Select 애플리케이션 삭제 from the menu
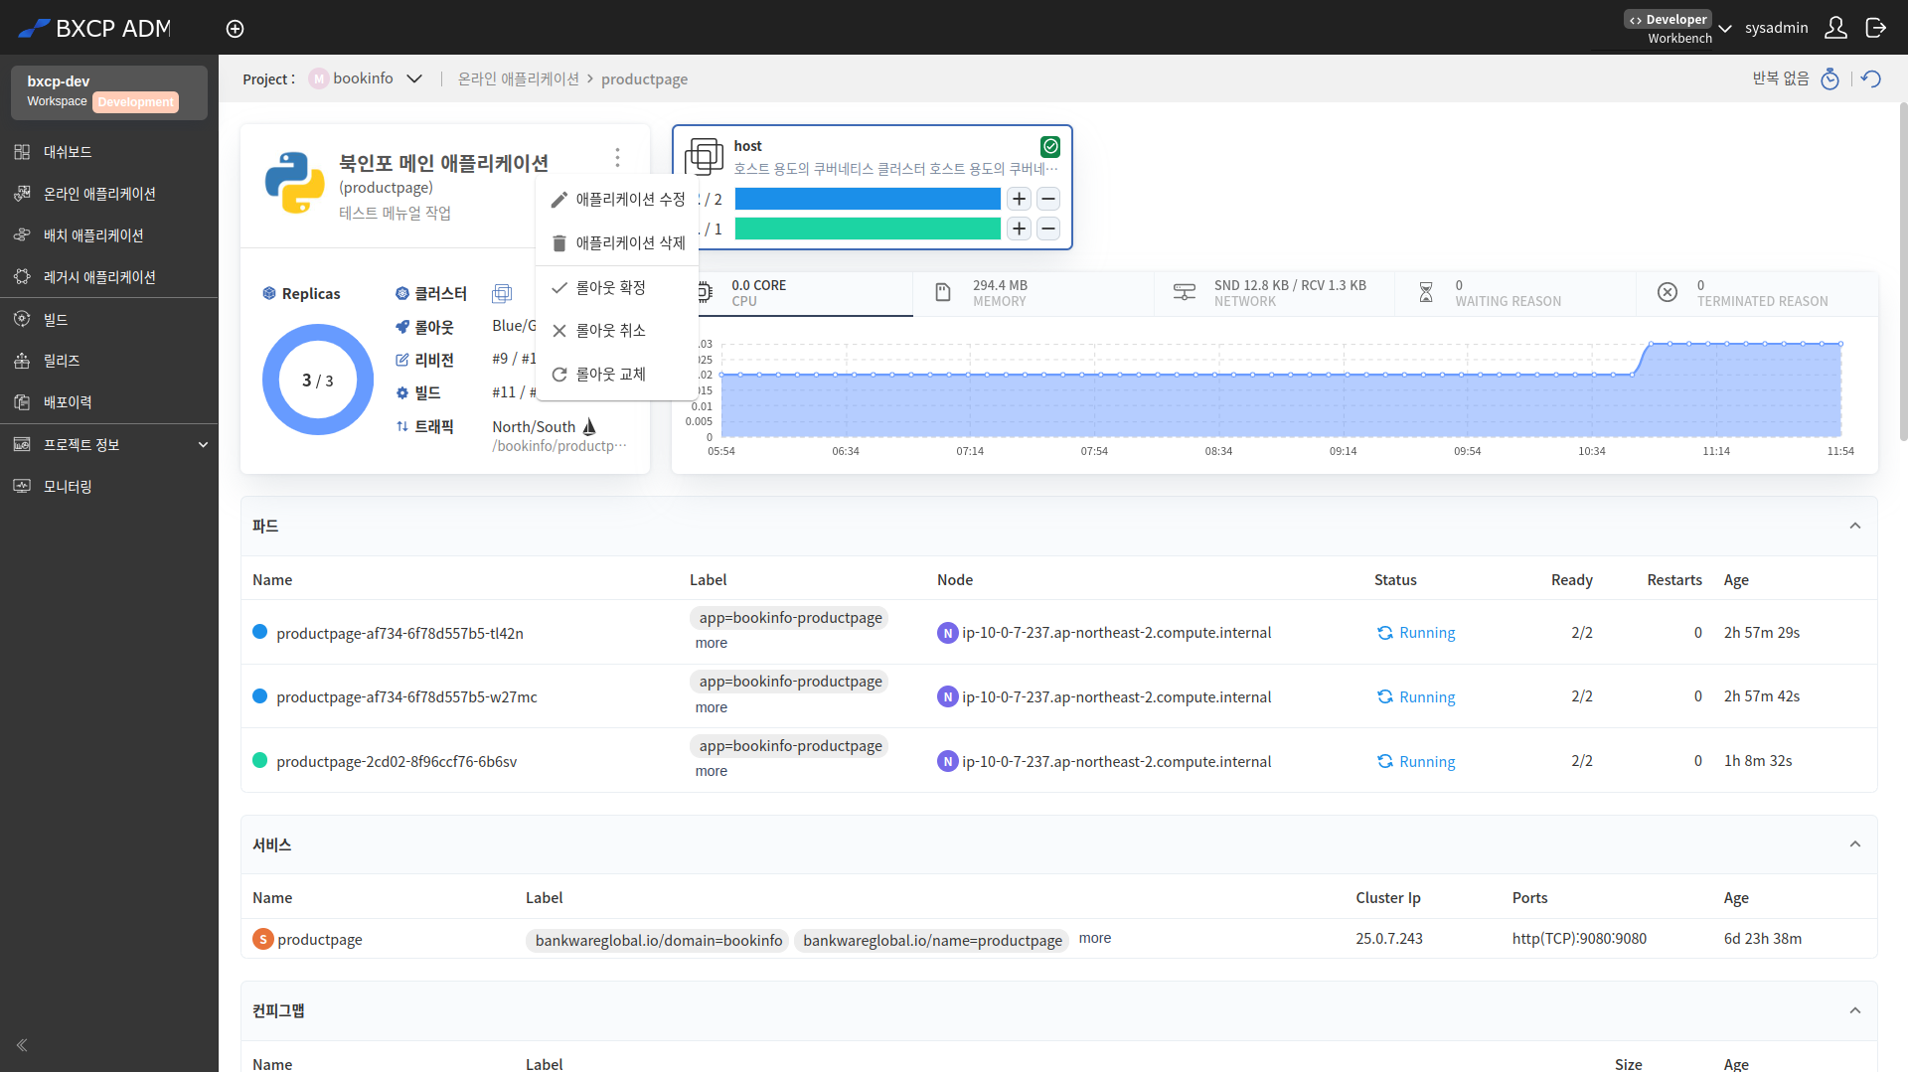 [x=617, y=243]
